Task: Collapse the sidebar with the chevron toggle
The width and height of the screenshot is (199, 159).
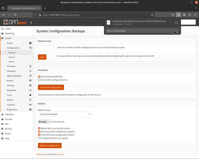Action: point(31,23)
